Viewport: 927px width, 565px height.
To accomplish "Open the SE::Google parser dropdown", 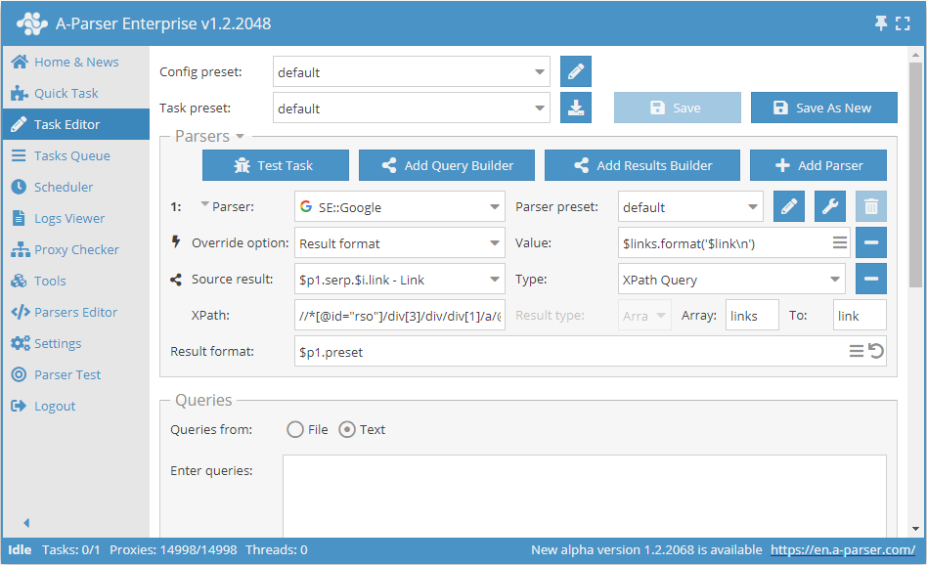I will [396, 206].
